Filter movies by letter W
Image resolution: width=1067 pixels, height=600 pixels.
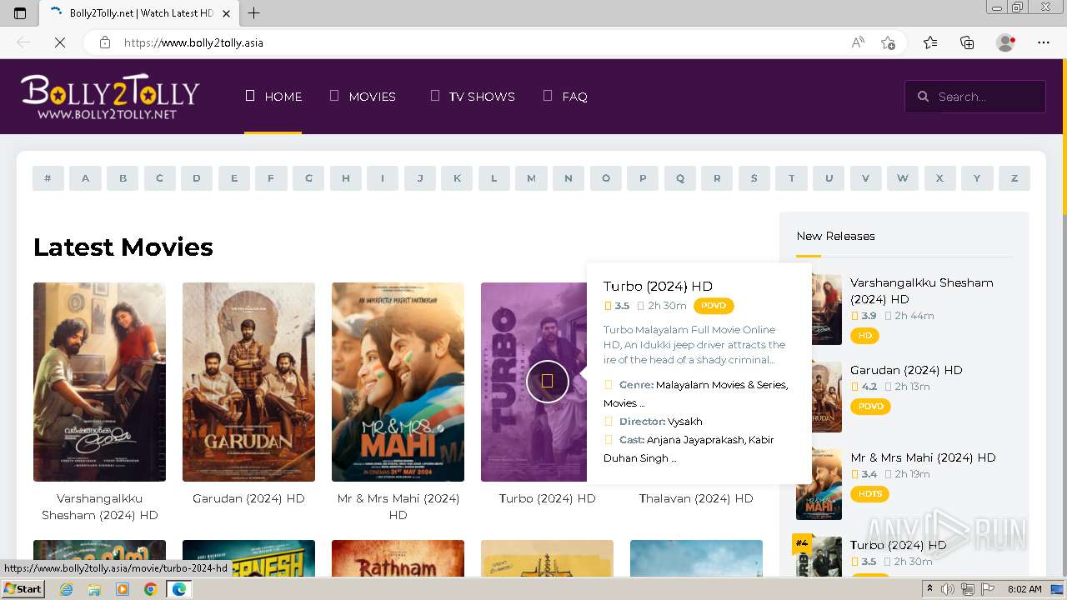pyautogui.click(x=903, y=178)
